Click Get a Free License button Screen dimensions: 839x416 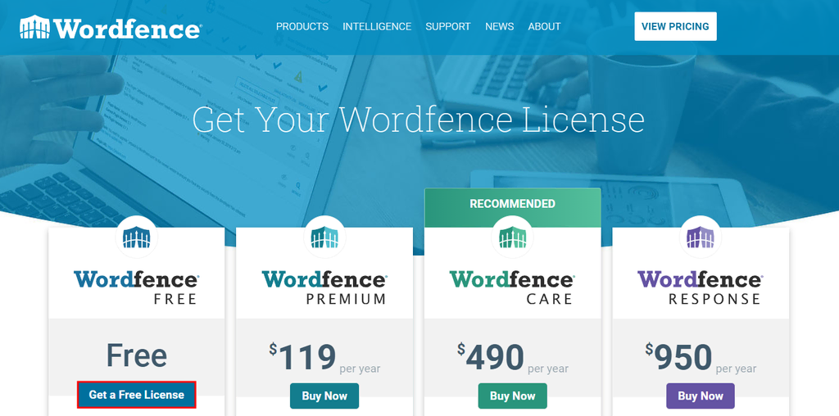(x=137, y=395)
